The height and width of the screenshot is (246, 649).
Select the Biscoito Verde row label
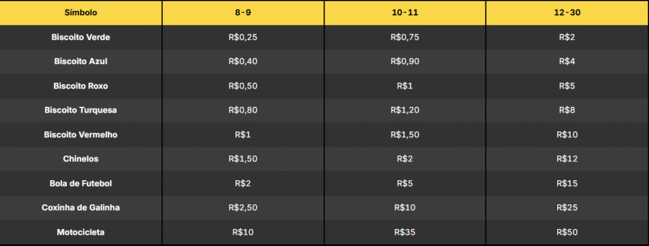pos(80,37)
